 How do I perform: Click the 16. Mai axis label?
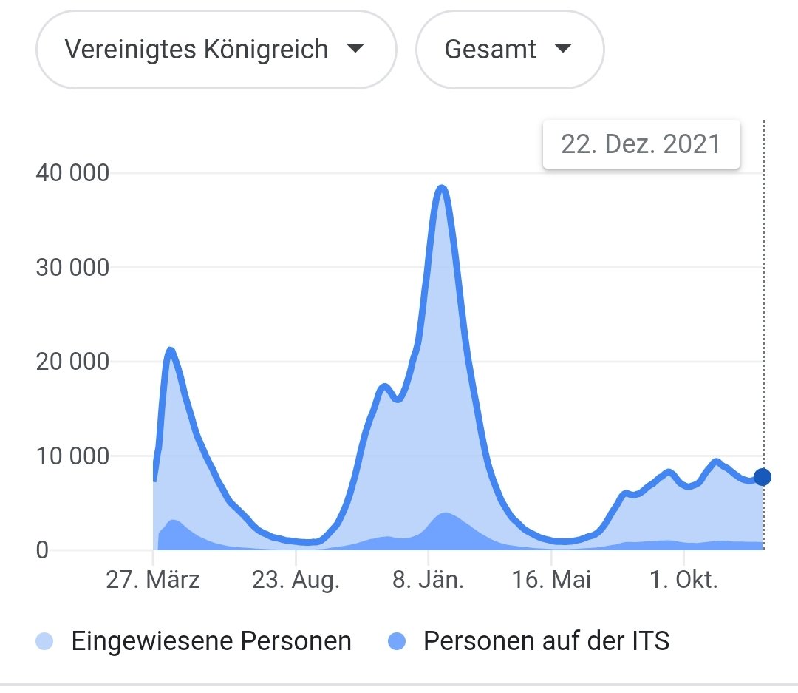[x=551, y=580]
